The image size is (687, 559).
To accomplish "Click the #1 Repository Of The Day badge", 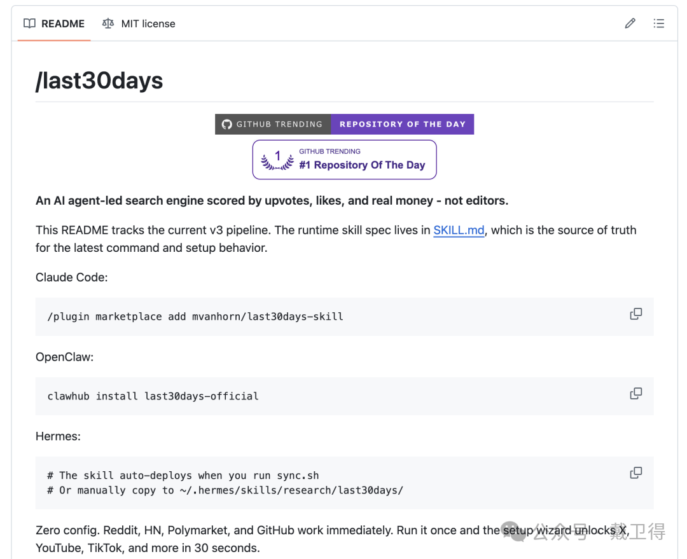I will 344,160.
